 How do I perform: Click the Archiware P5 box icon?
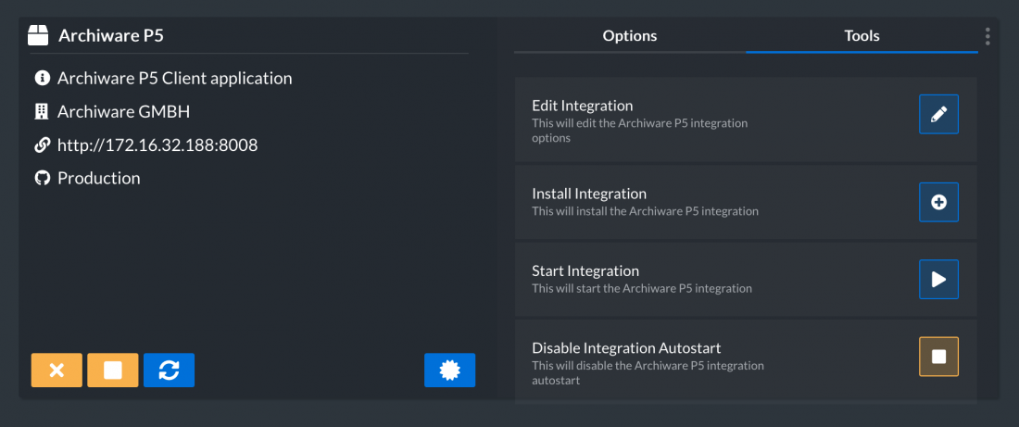click(38, 35)
